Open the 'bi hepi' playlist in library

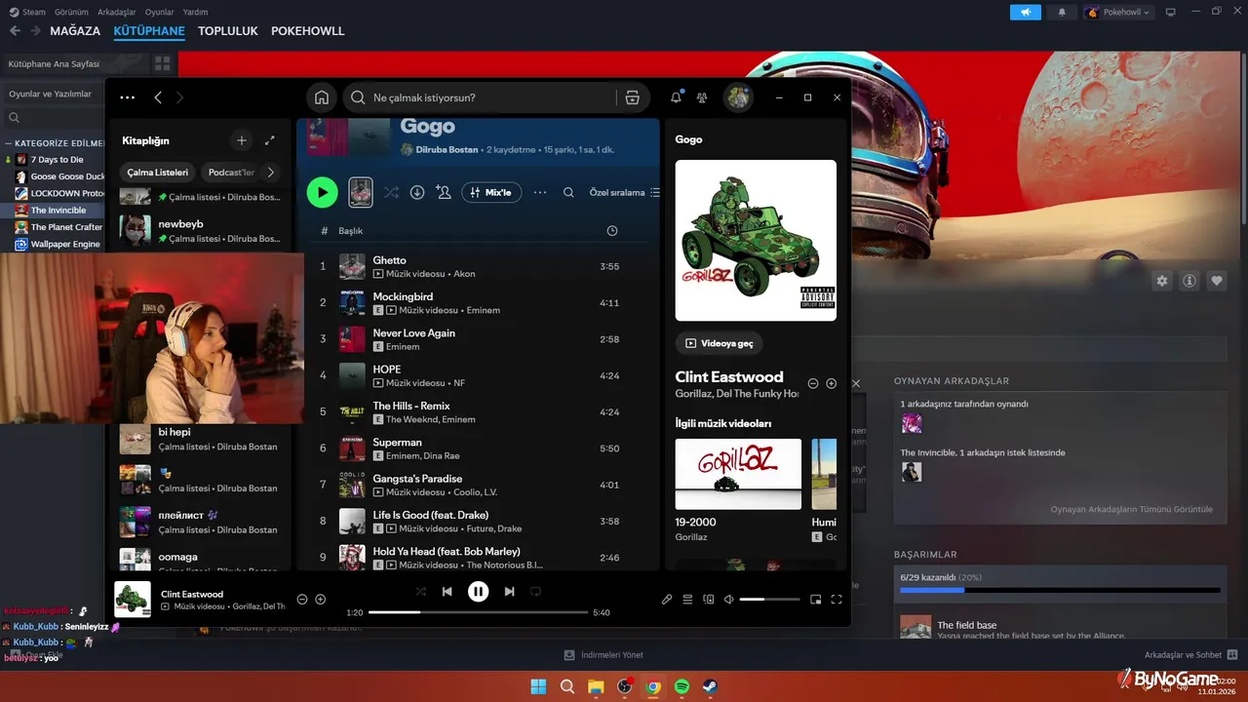[x=200, y=439]
